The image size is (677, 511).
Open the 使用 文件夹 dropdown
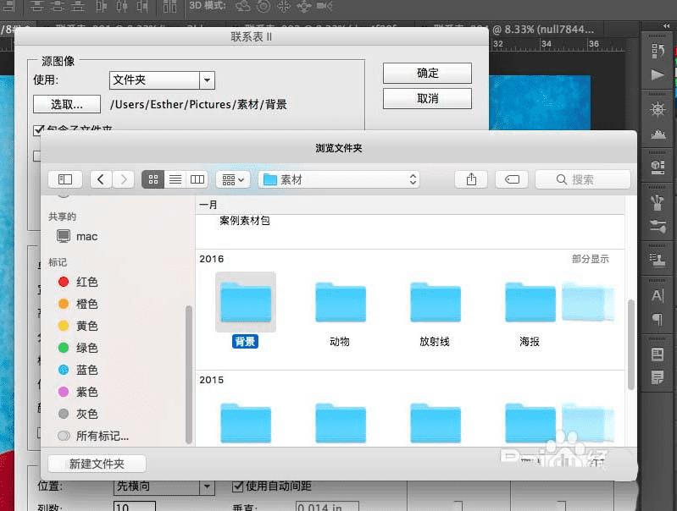click(163, 80)
